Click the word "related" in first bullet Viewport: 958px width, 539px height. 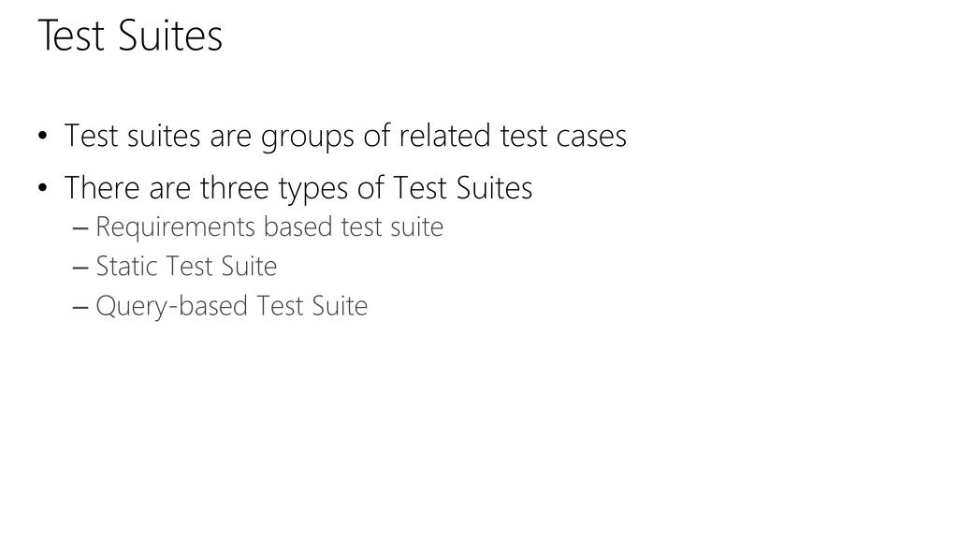pos(444,136)
